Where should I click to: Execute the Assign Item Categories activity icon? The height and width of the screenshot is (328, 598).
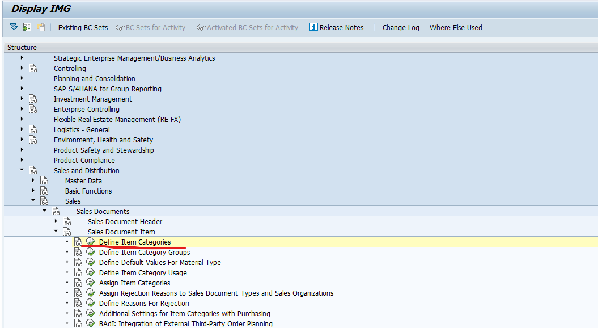[x=91, y=283]
